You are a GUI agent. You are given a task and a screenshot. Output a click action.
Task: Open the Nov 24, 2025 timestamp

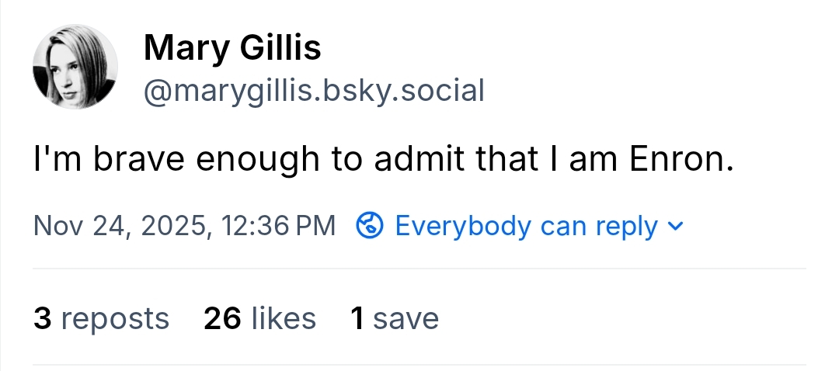tap(185, 226)
